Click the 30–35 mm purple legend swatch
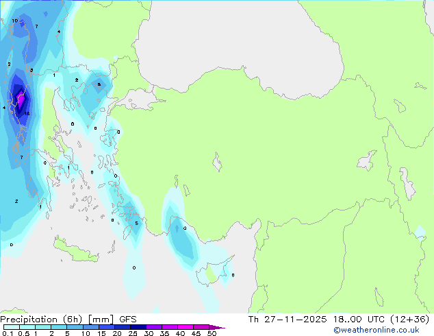The height and width of the screenshot is (336, 434). point(154,327)
